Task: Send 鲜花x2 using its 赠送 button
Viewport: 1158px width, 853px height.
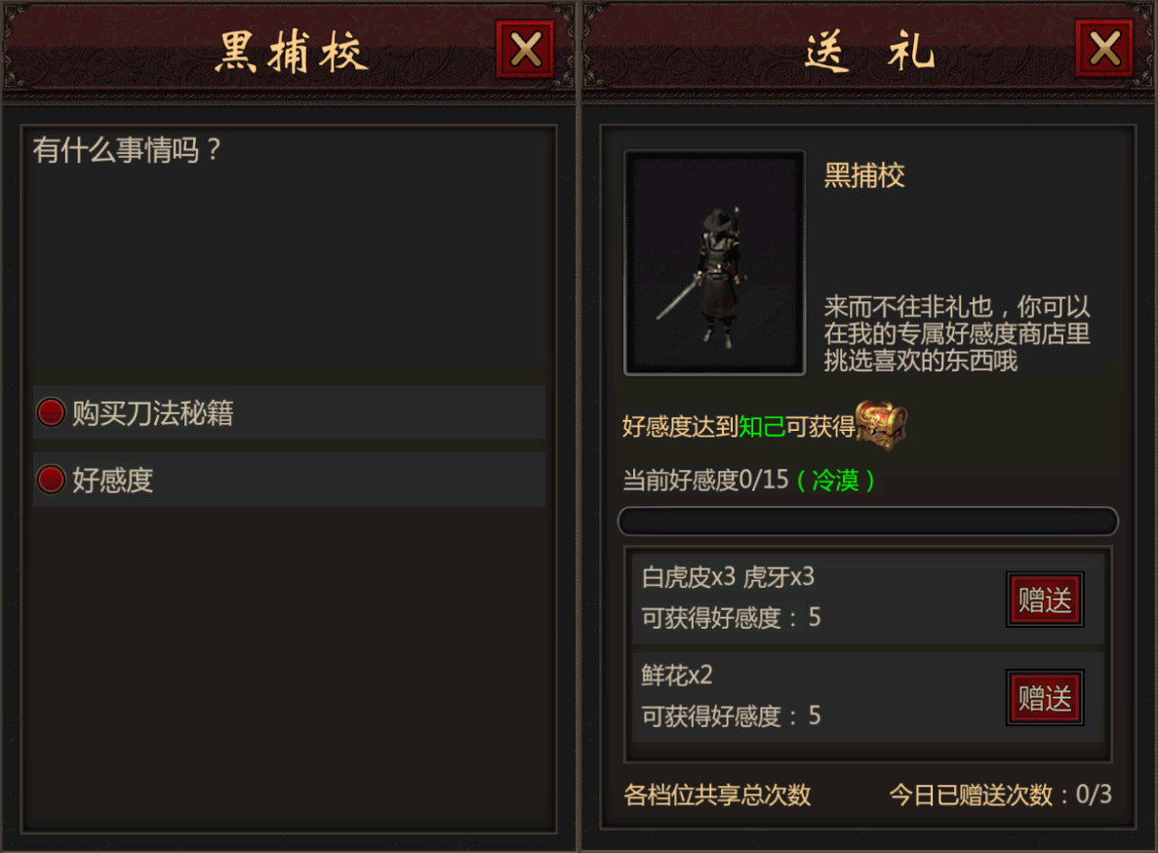Action: tap(1044, 698)
